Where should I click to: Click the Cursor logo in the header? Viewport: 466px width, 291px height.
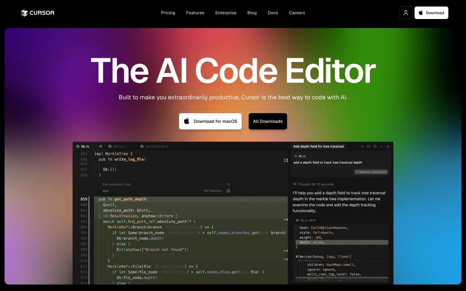click(x=37, y=13)
